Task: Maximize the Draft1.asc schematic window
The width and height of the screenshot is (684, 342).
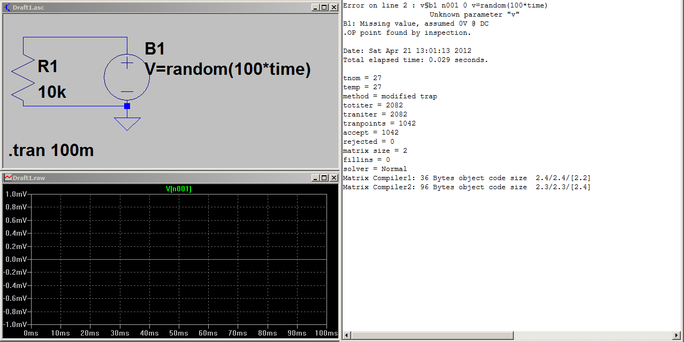Action: (x=324, y=7)
